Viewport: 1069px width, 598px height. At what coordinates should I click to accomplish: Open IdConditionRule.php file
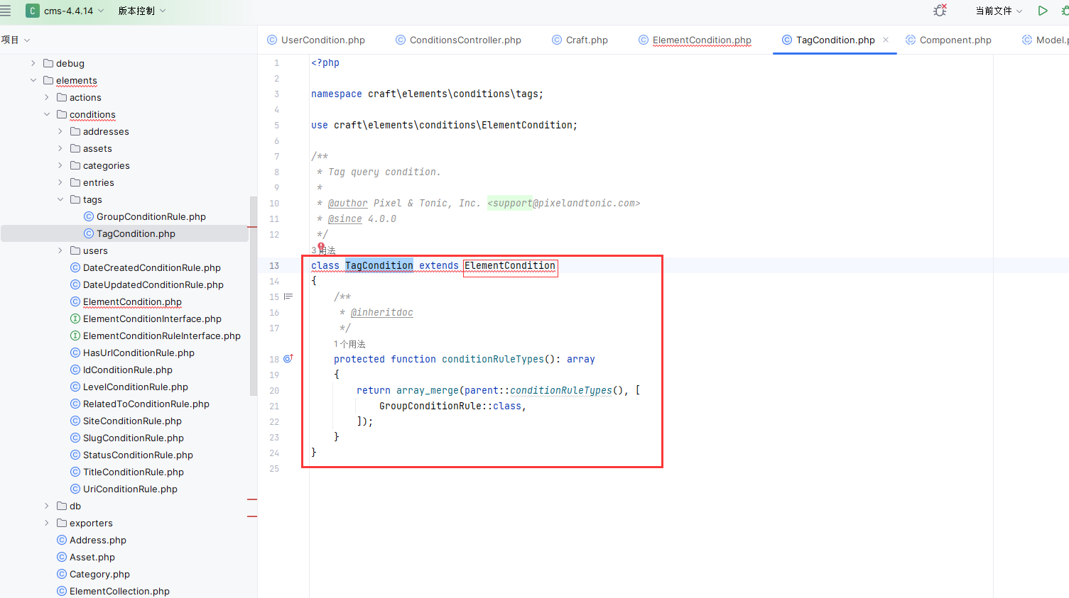[x=121, y=370]
